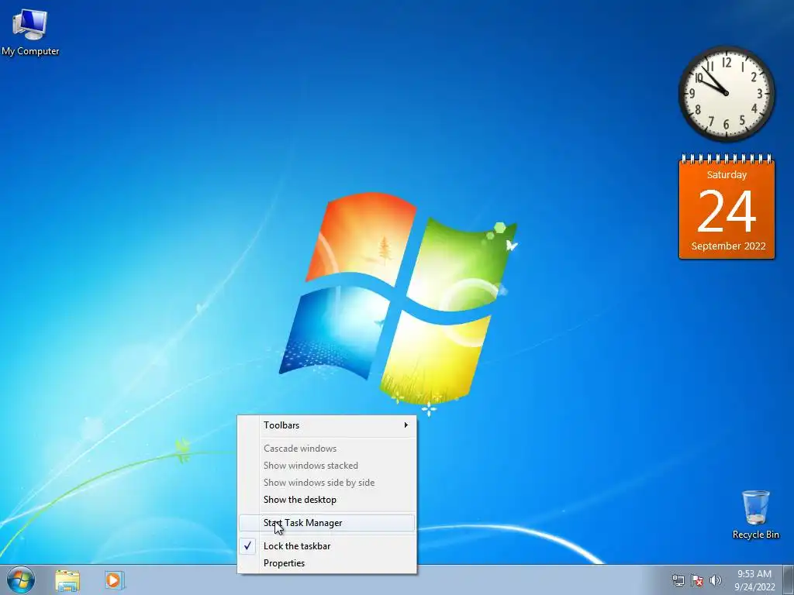The image size is (794, 595).
Task: Open the taskbar clock showing 9:53 AM
Action: pos(754,580)
